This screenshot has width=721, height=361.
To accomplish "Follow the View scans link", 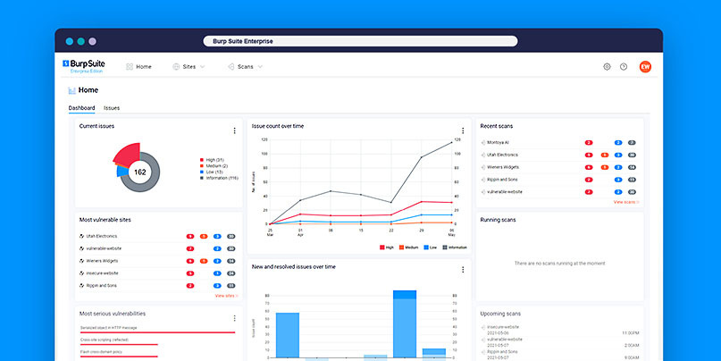I will [625, 202].
